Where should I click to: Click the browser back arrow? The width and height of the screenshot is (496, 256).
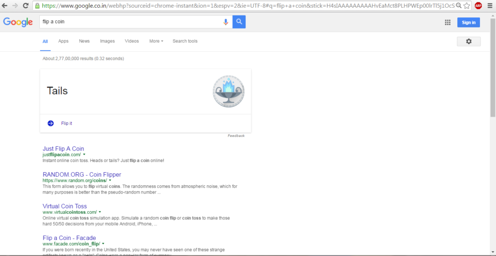click(5, 5)
